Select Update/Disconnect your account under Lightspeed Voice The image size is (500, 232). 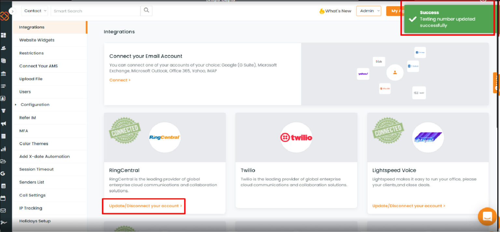click(409, 206)
